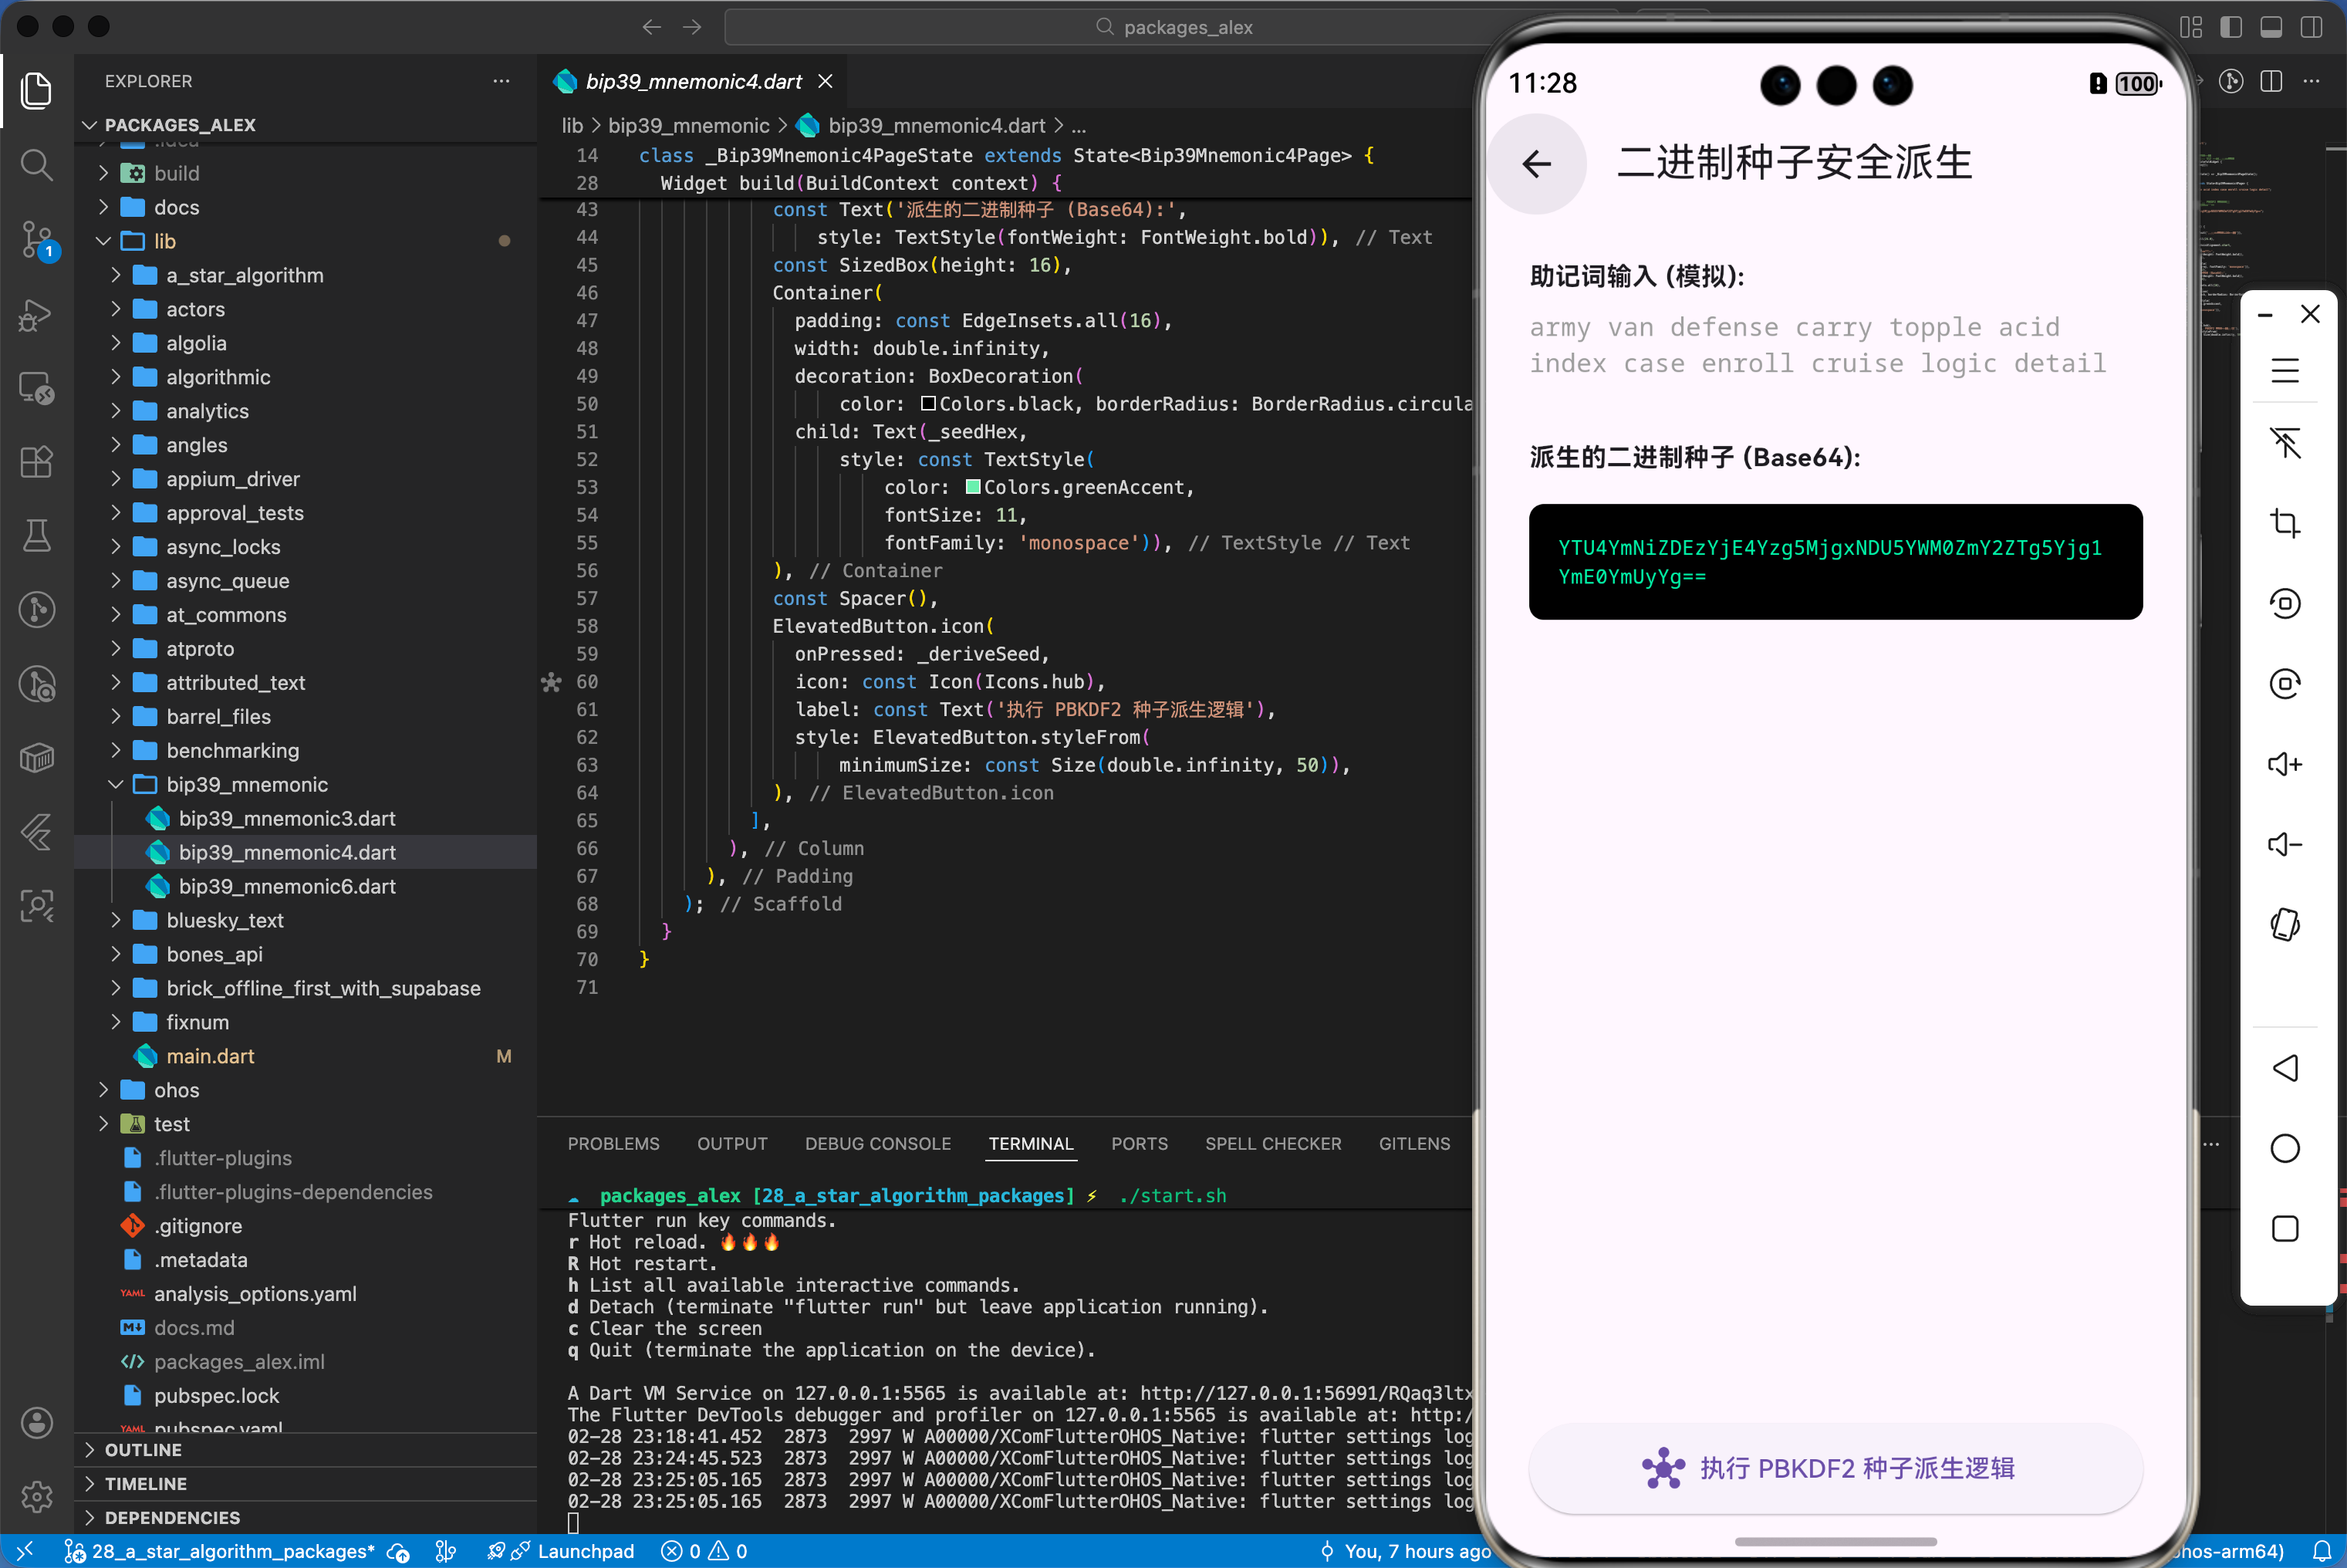Viewport: 2347px width, 1568px height.
Task: Open bip39_mnemonic6.dart in the explorer
Action: coord(286,886)
